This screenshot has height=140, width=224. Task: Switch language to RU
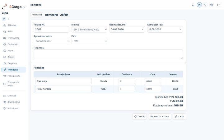tap(205, 5)
